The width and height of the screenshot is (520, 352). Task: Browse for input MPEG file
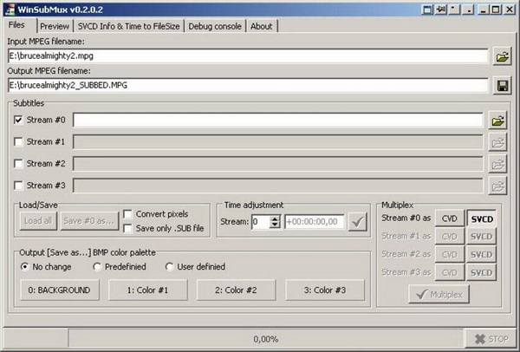point(501,57)
